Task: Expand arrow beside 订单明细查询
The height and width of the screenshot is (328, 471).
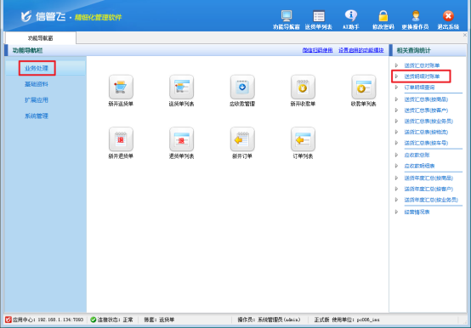Action: [396, 88]
